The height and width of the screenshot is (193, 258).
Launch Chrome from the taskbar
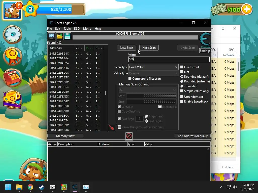pyautogui.click(x=30, y=187)
